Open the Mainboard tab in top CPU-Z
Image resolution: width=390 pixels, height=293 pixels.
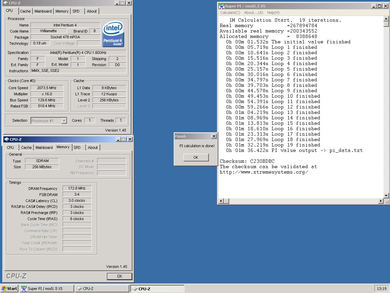pos(43,11)
